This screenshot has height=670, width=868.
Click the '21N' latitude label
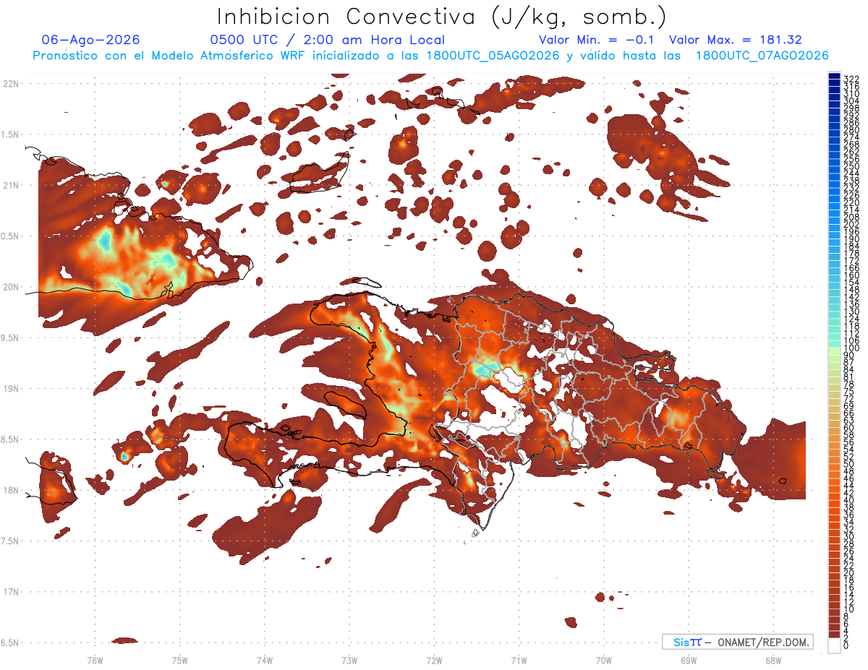pyautogui.click(x=11, y=186)
